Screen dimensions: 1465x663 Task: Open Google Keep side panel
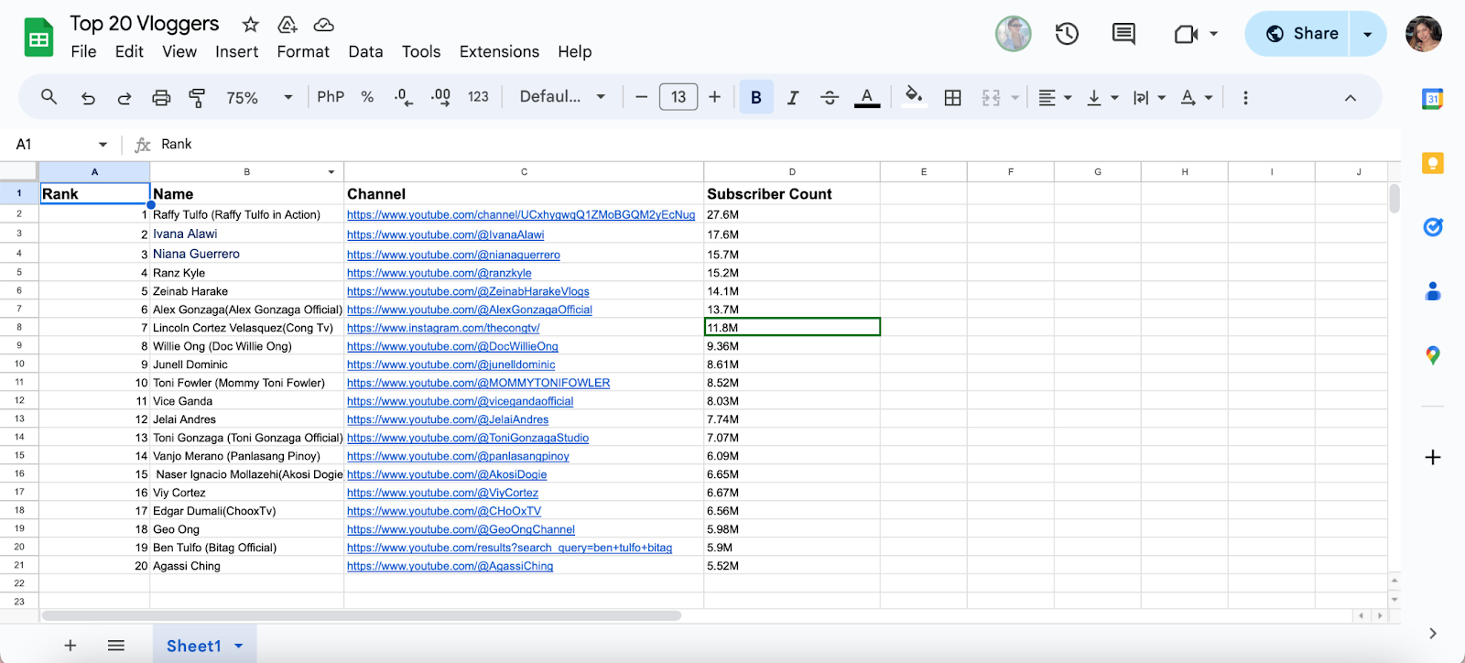[x=1433, y=163]
